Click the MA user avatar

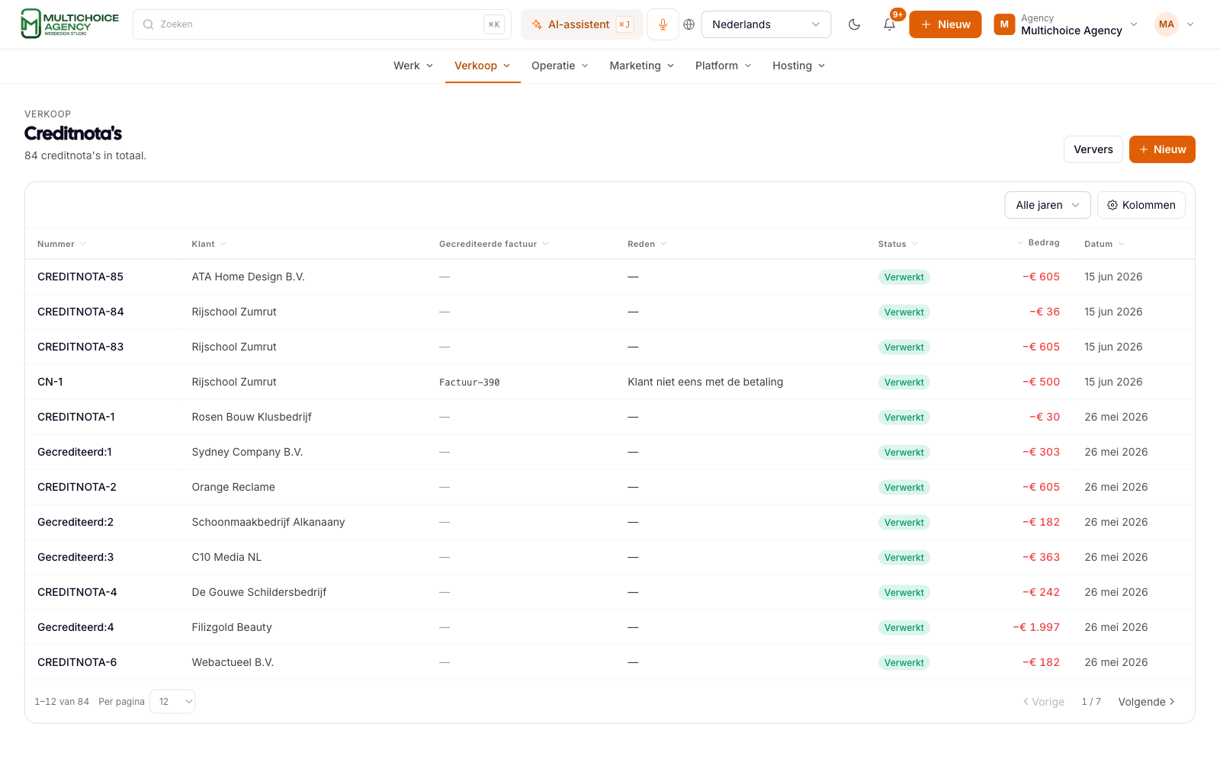(1166, 24)
